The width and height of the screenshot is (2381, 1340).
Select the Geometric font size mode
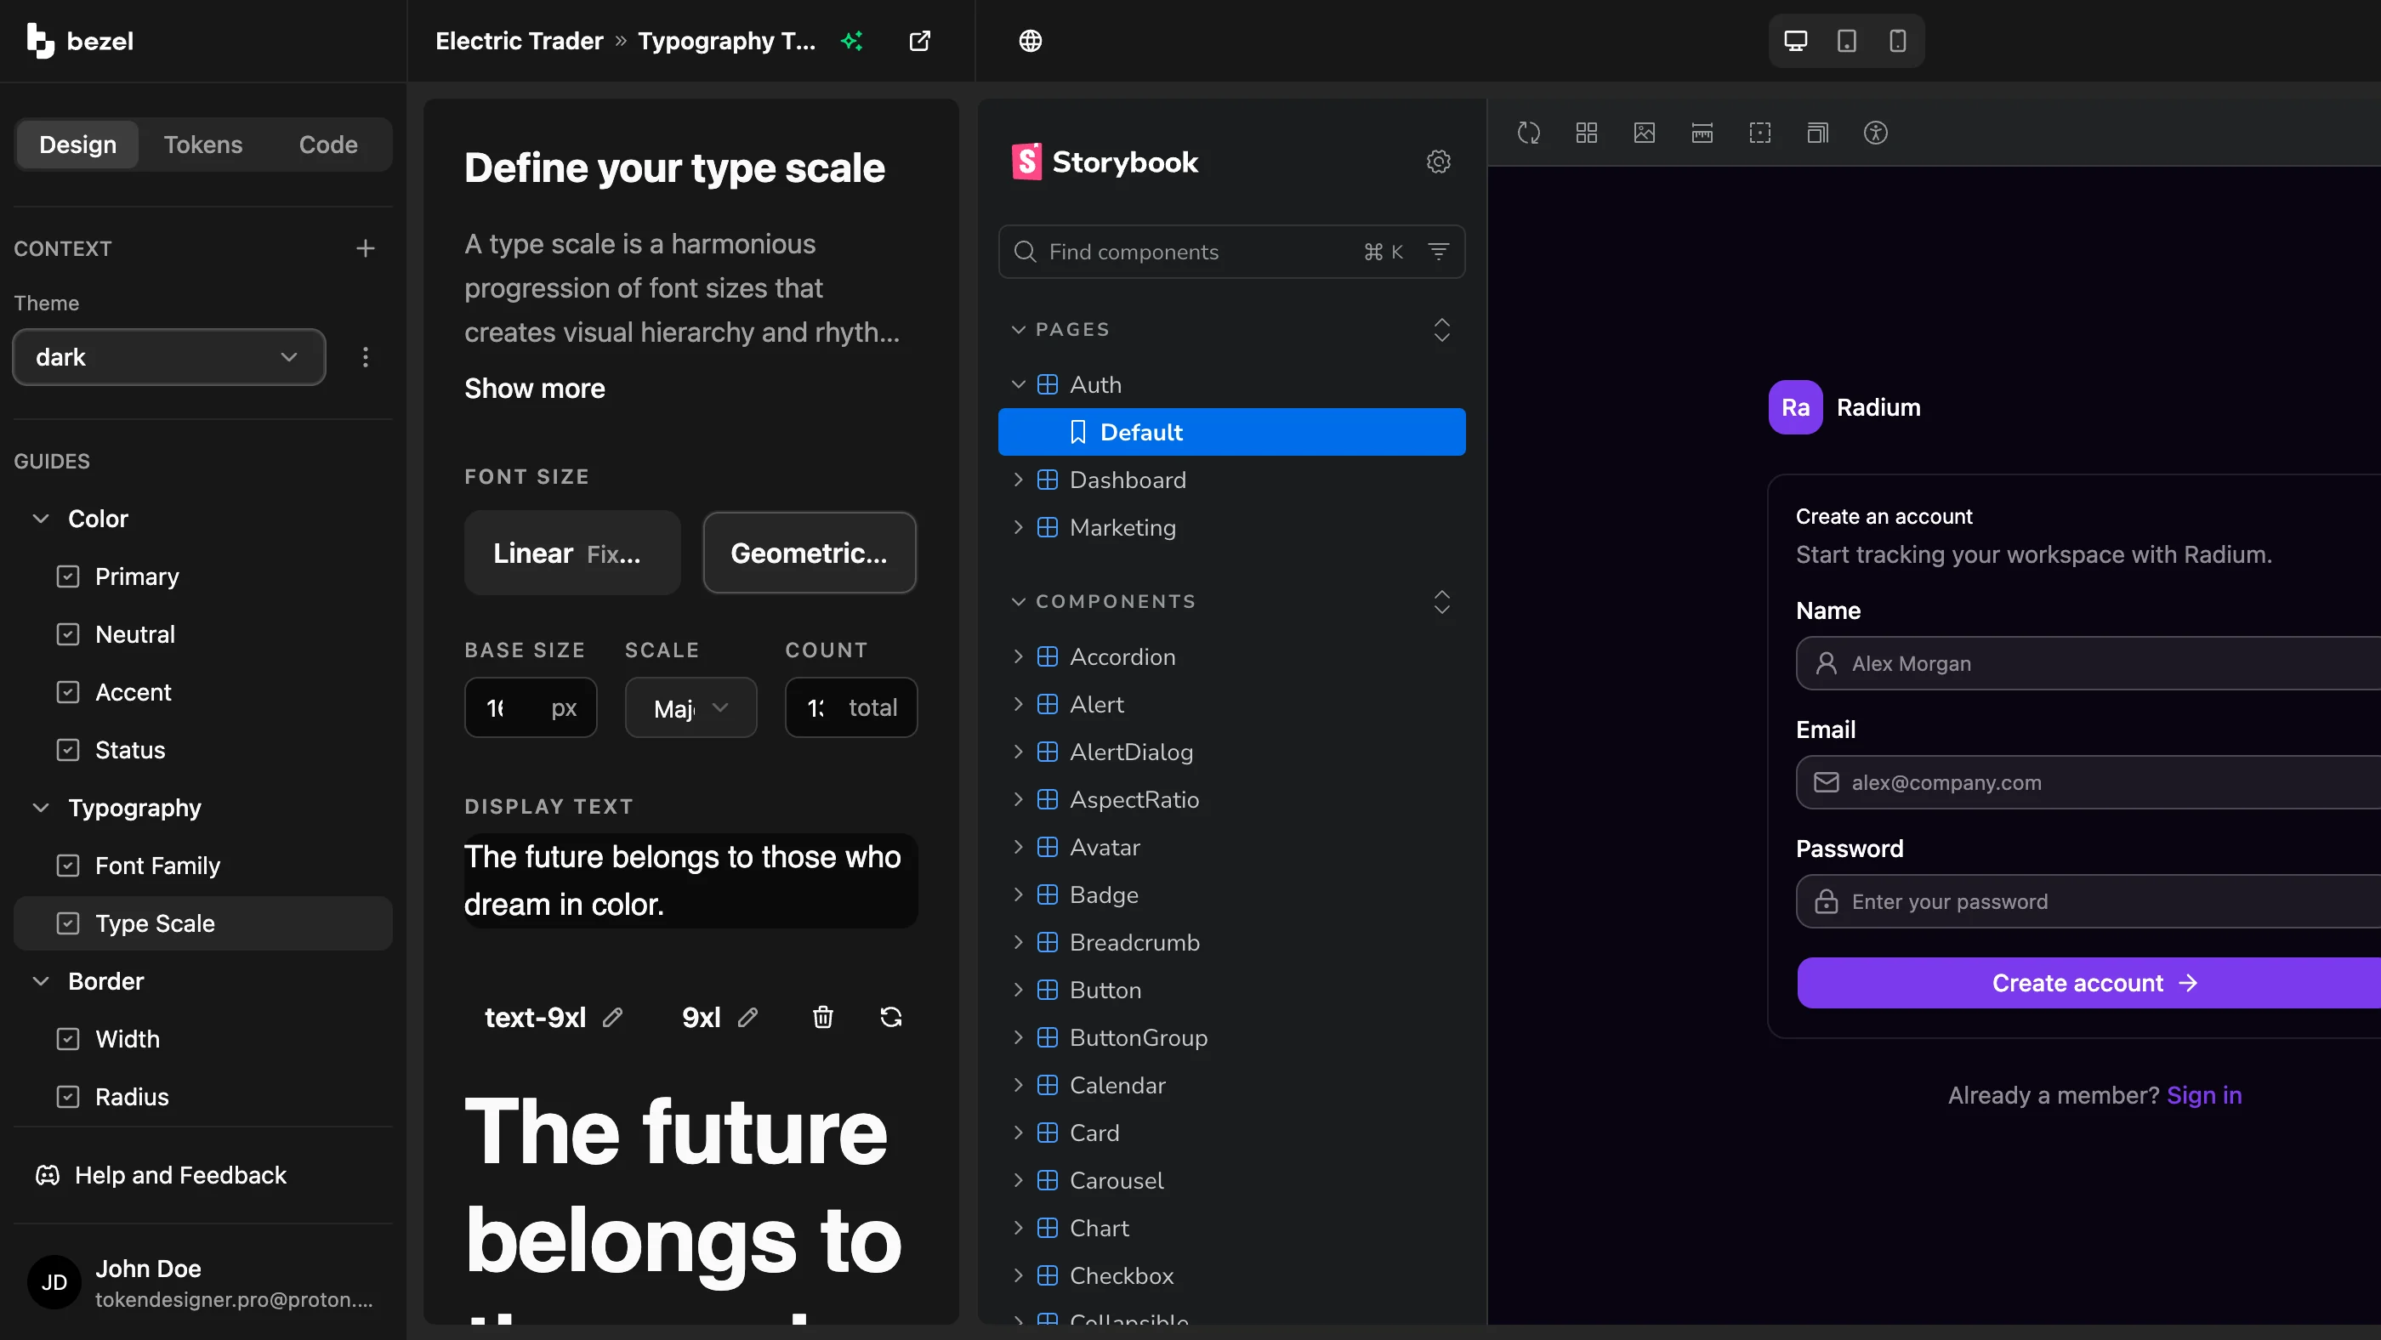[x=810, y=553]
